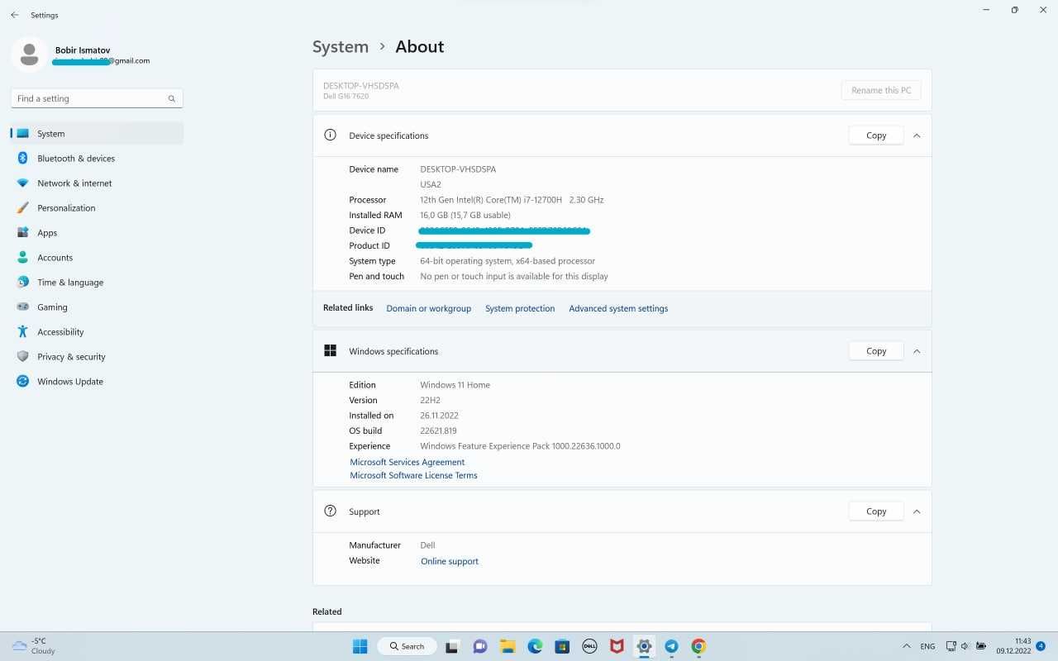1058x661 pixels.
Task: Open the Bobir Ismatov profile picture
Action: 29,55
